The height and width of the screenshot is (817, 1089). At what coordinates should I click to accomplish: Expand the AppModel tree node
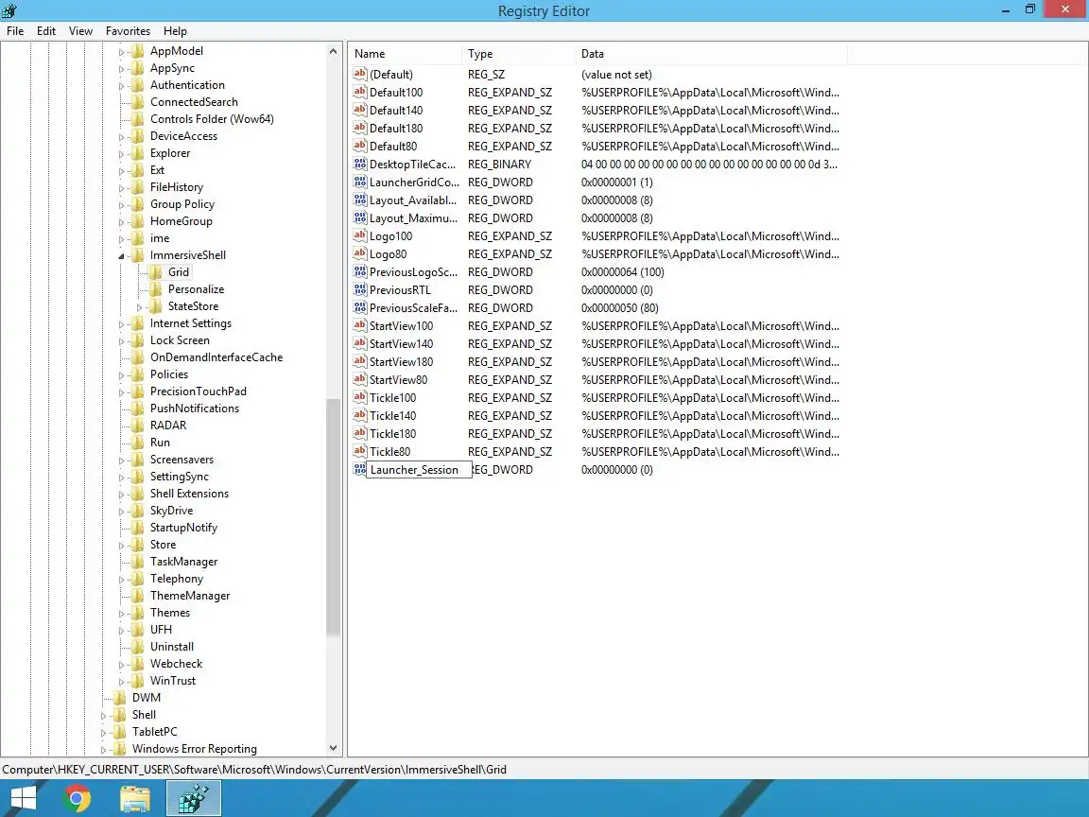[121, 52]
